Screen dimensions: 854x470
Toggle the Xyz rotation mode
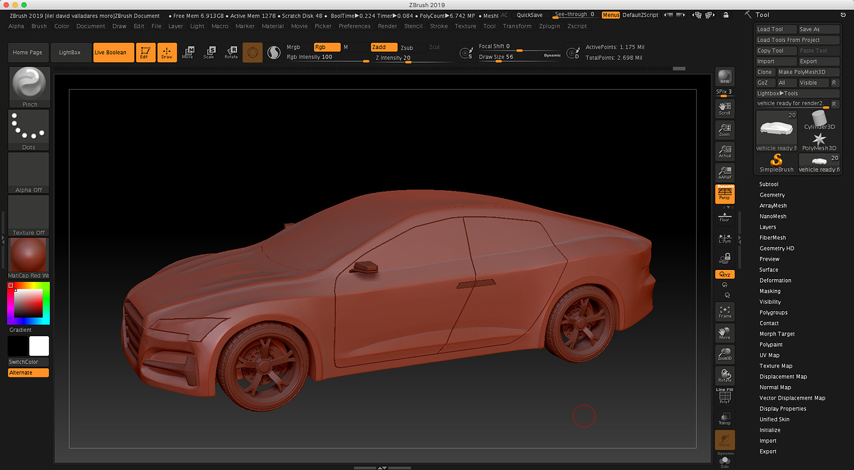click(x=724, y=274)
